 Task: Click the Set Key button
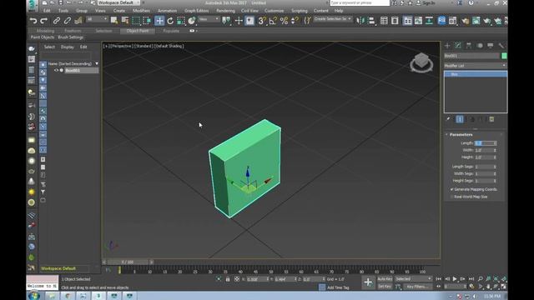click(x=385, y=287)
